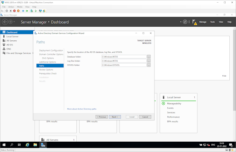Open the Server Manager Manage menu
The width and height of the screenshot is (236, 152).
coord(203,22)
